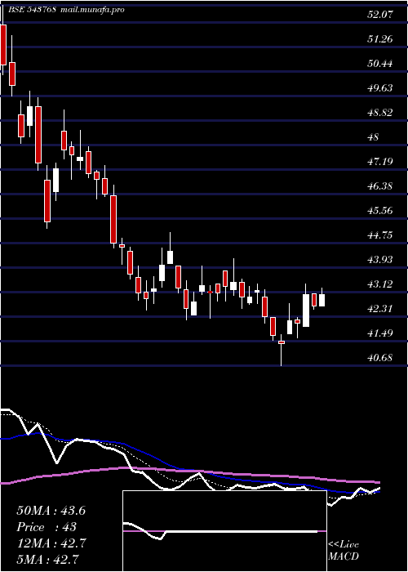Click the 51.26 price axis label
The image size is (408, 572).
380,39
